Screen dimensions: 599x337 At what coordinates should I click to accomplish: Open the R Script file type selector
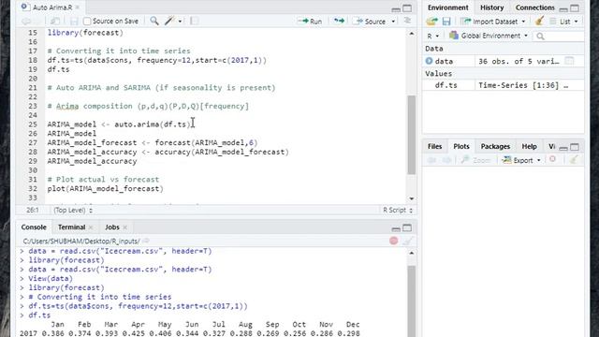coord(397,210)
